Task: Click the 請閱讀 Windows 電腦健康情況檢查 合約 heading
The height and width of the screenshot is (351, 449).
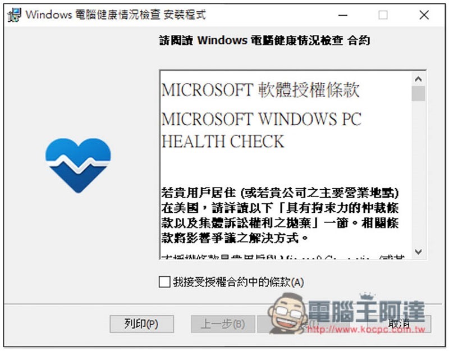Action: click(264, 40)
